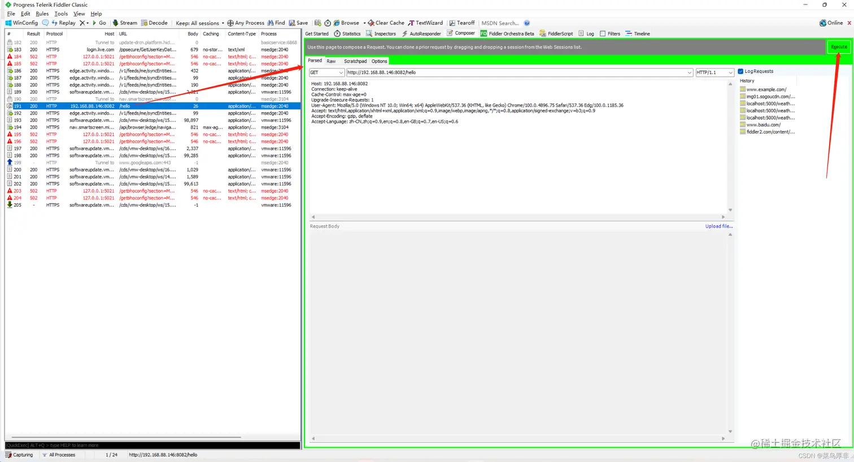
Task: Switch to the Log tab
Action: coord(586,34)
